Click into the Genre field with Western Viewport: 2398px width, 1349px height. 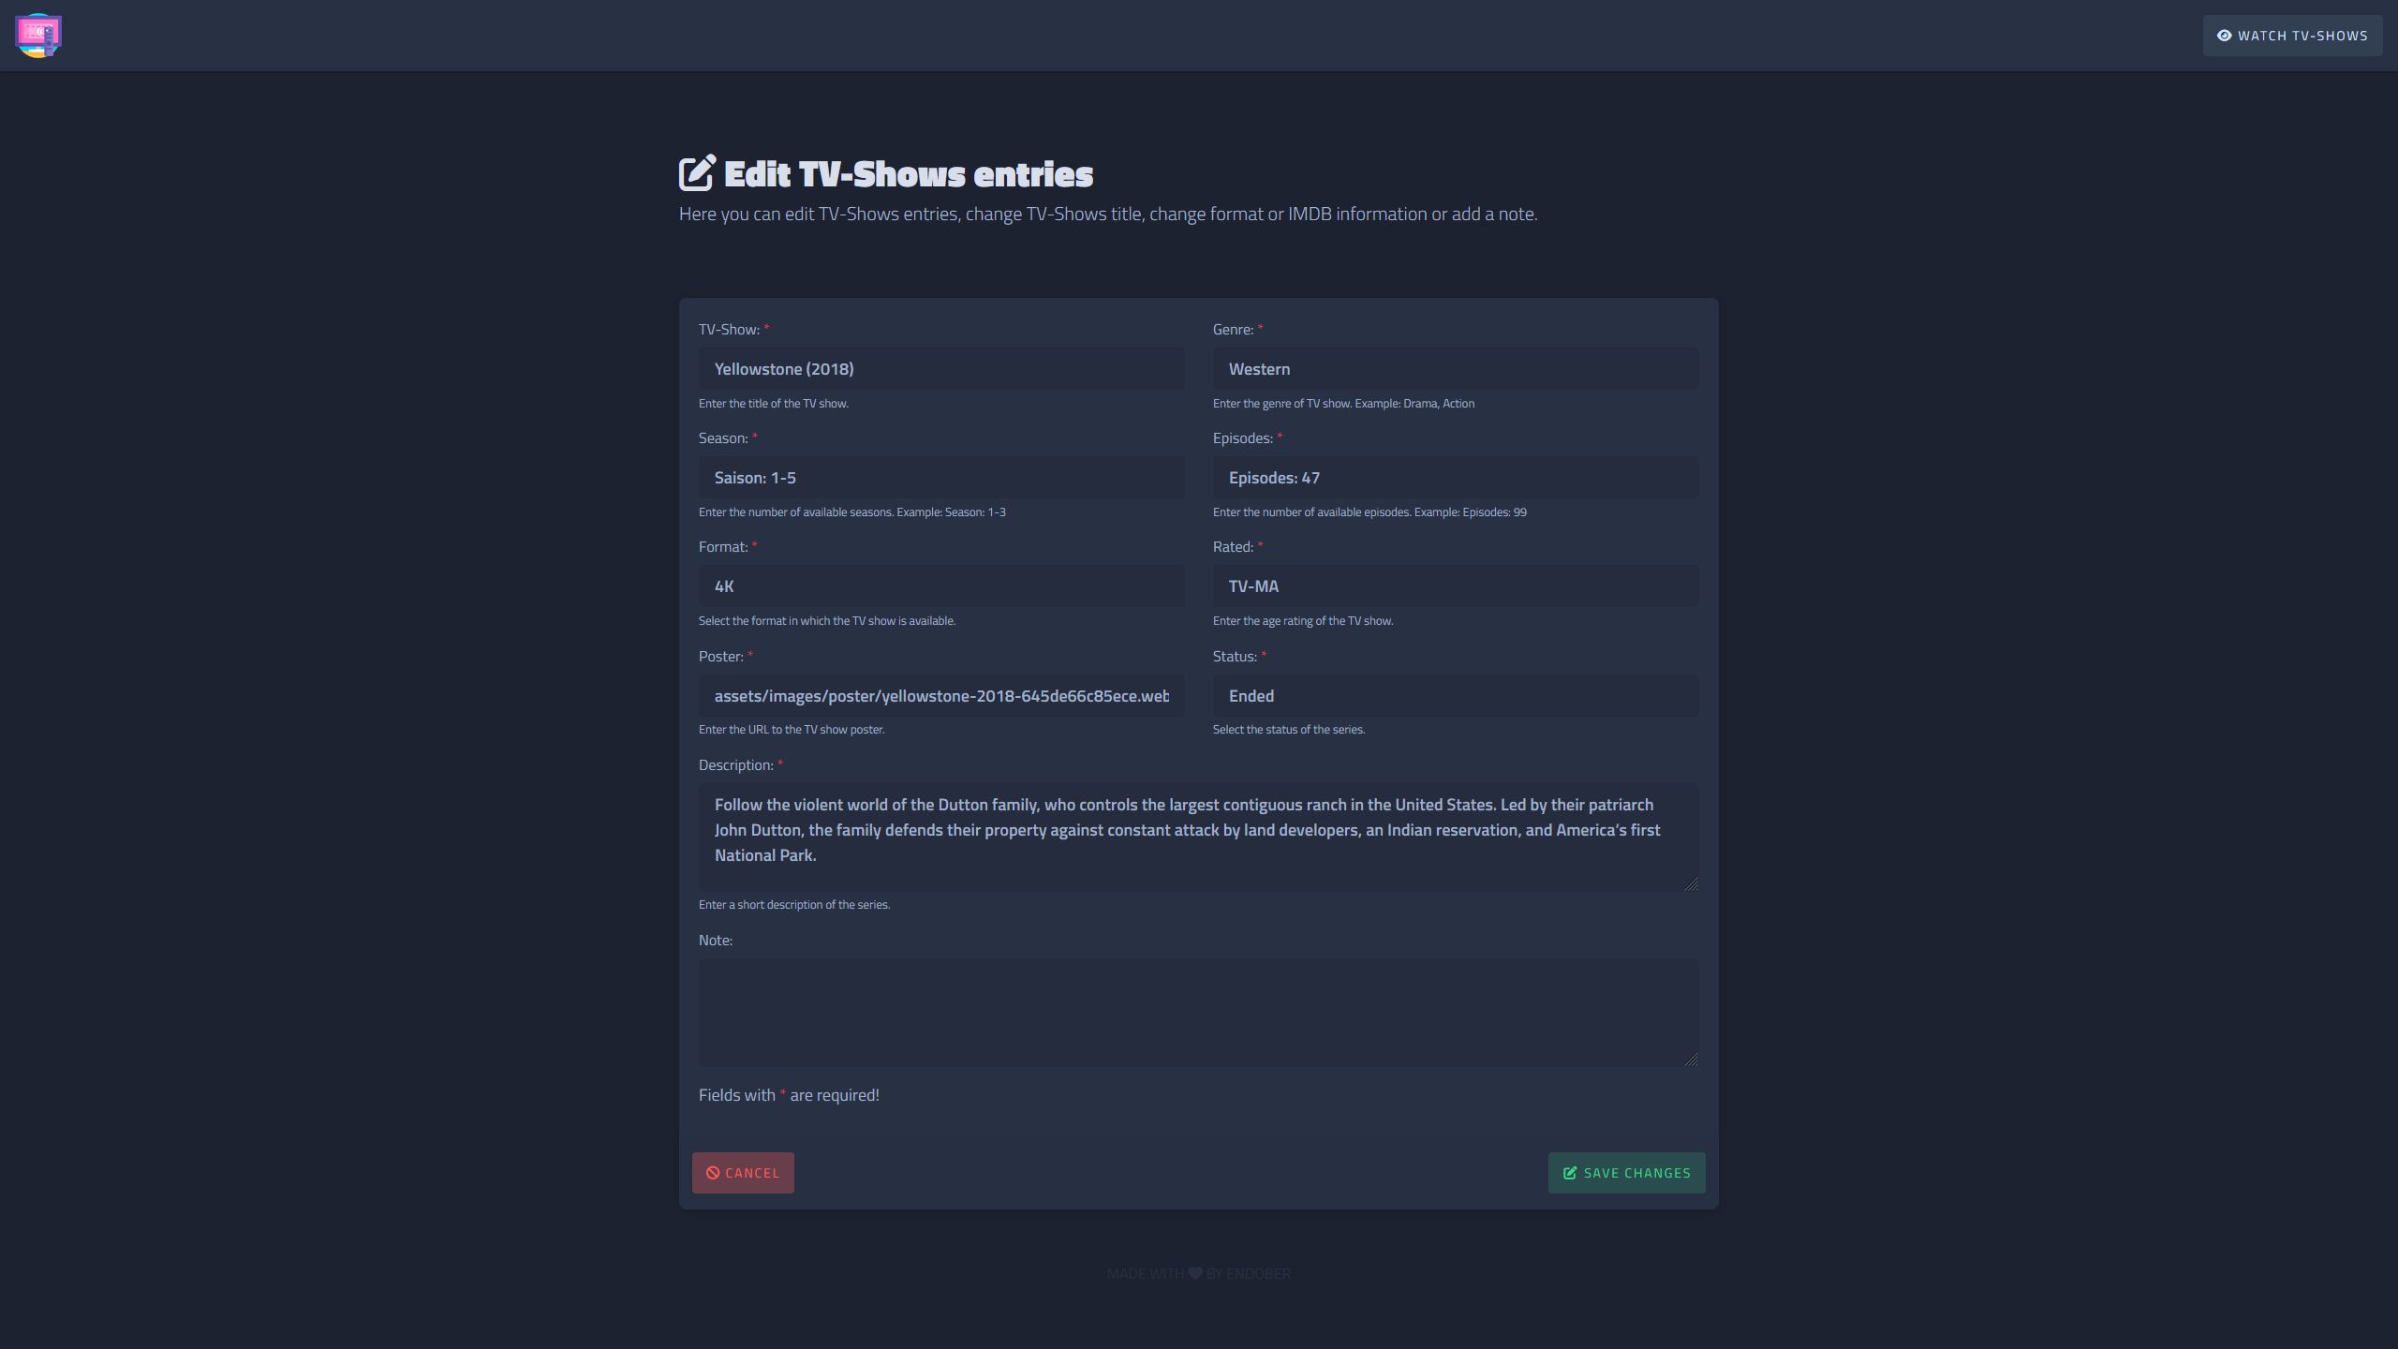[1455, 369]
